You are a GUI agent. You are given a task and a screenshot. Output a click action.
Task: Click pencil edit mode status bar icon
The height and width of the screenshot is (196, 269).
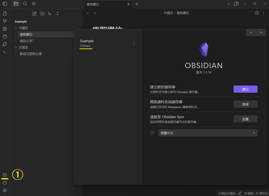pos(240,193)
